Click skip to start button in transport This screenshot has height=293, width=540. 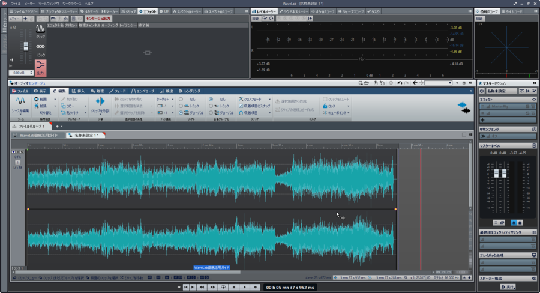pyautogui.click(x=186, y=287)
